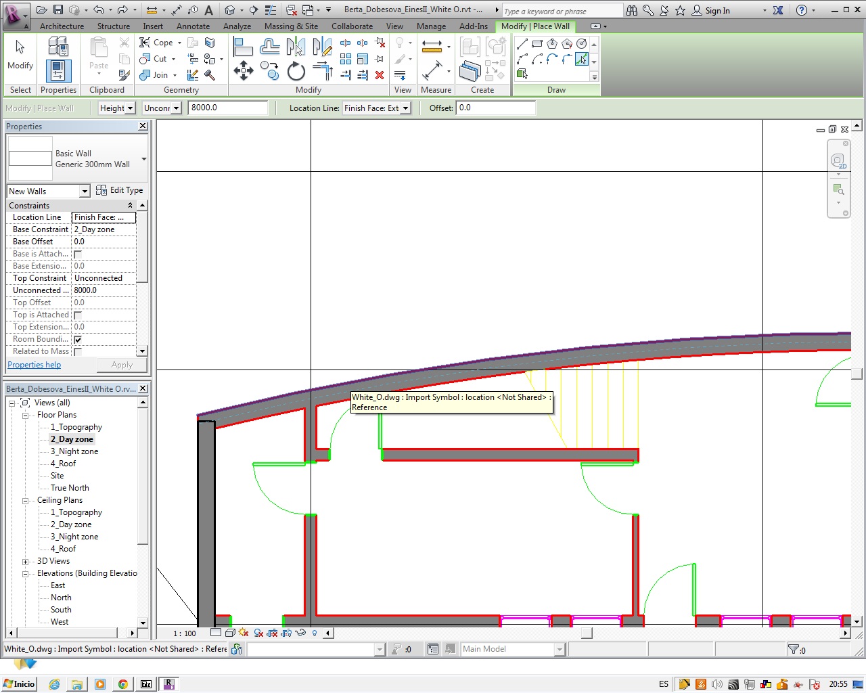Open the Annotate tab

(193, 26)
